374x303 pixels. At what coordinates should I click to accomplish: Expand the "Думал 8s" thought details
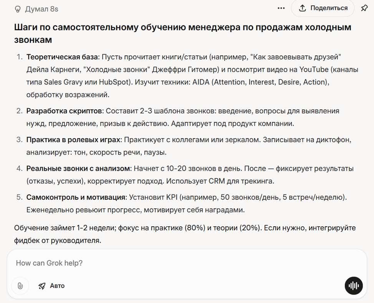pos(41,9)
